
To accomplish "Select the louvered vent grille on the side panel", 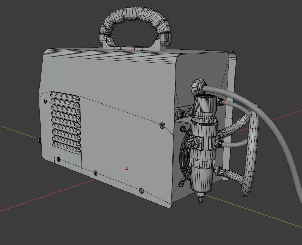I will click(66, 123).
